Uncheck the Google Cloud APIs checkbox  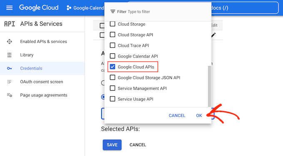tap(112, 67)
